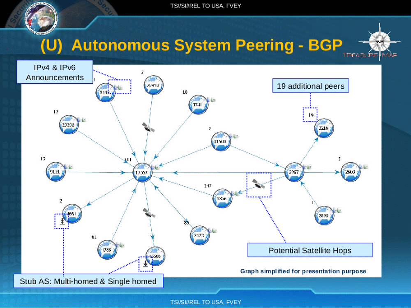This screenshot has width=411, height=308.
Task: Click the globe node 3356
Action: click(x=222, y=198)
